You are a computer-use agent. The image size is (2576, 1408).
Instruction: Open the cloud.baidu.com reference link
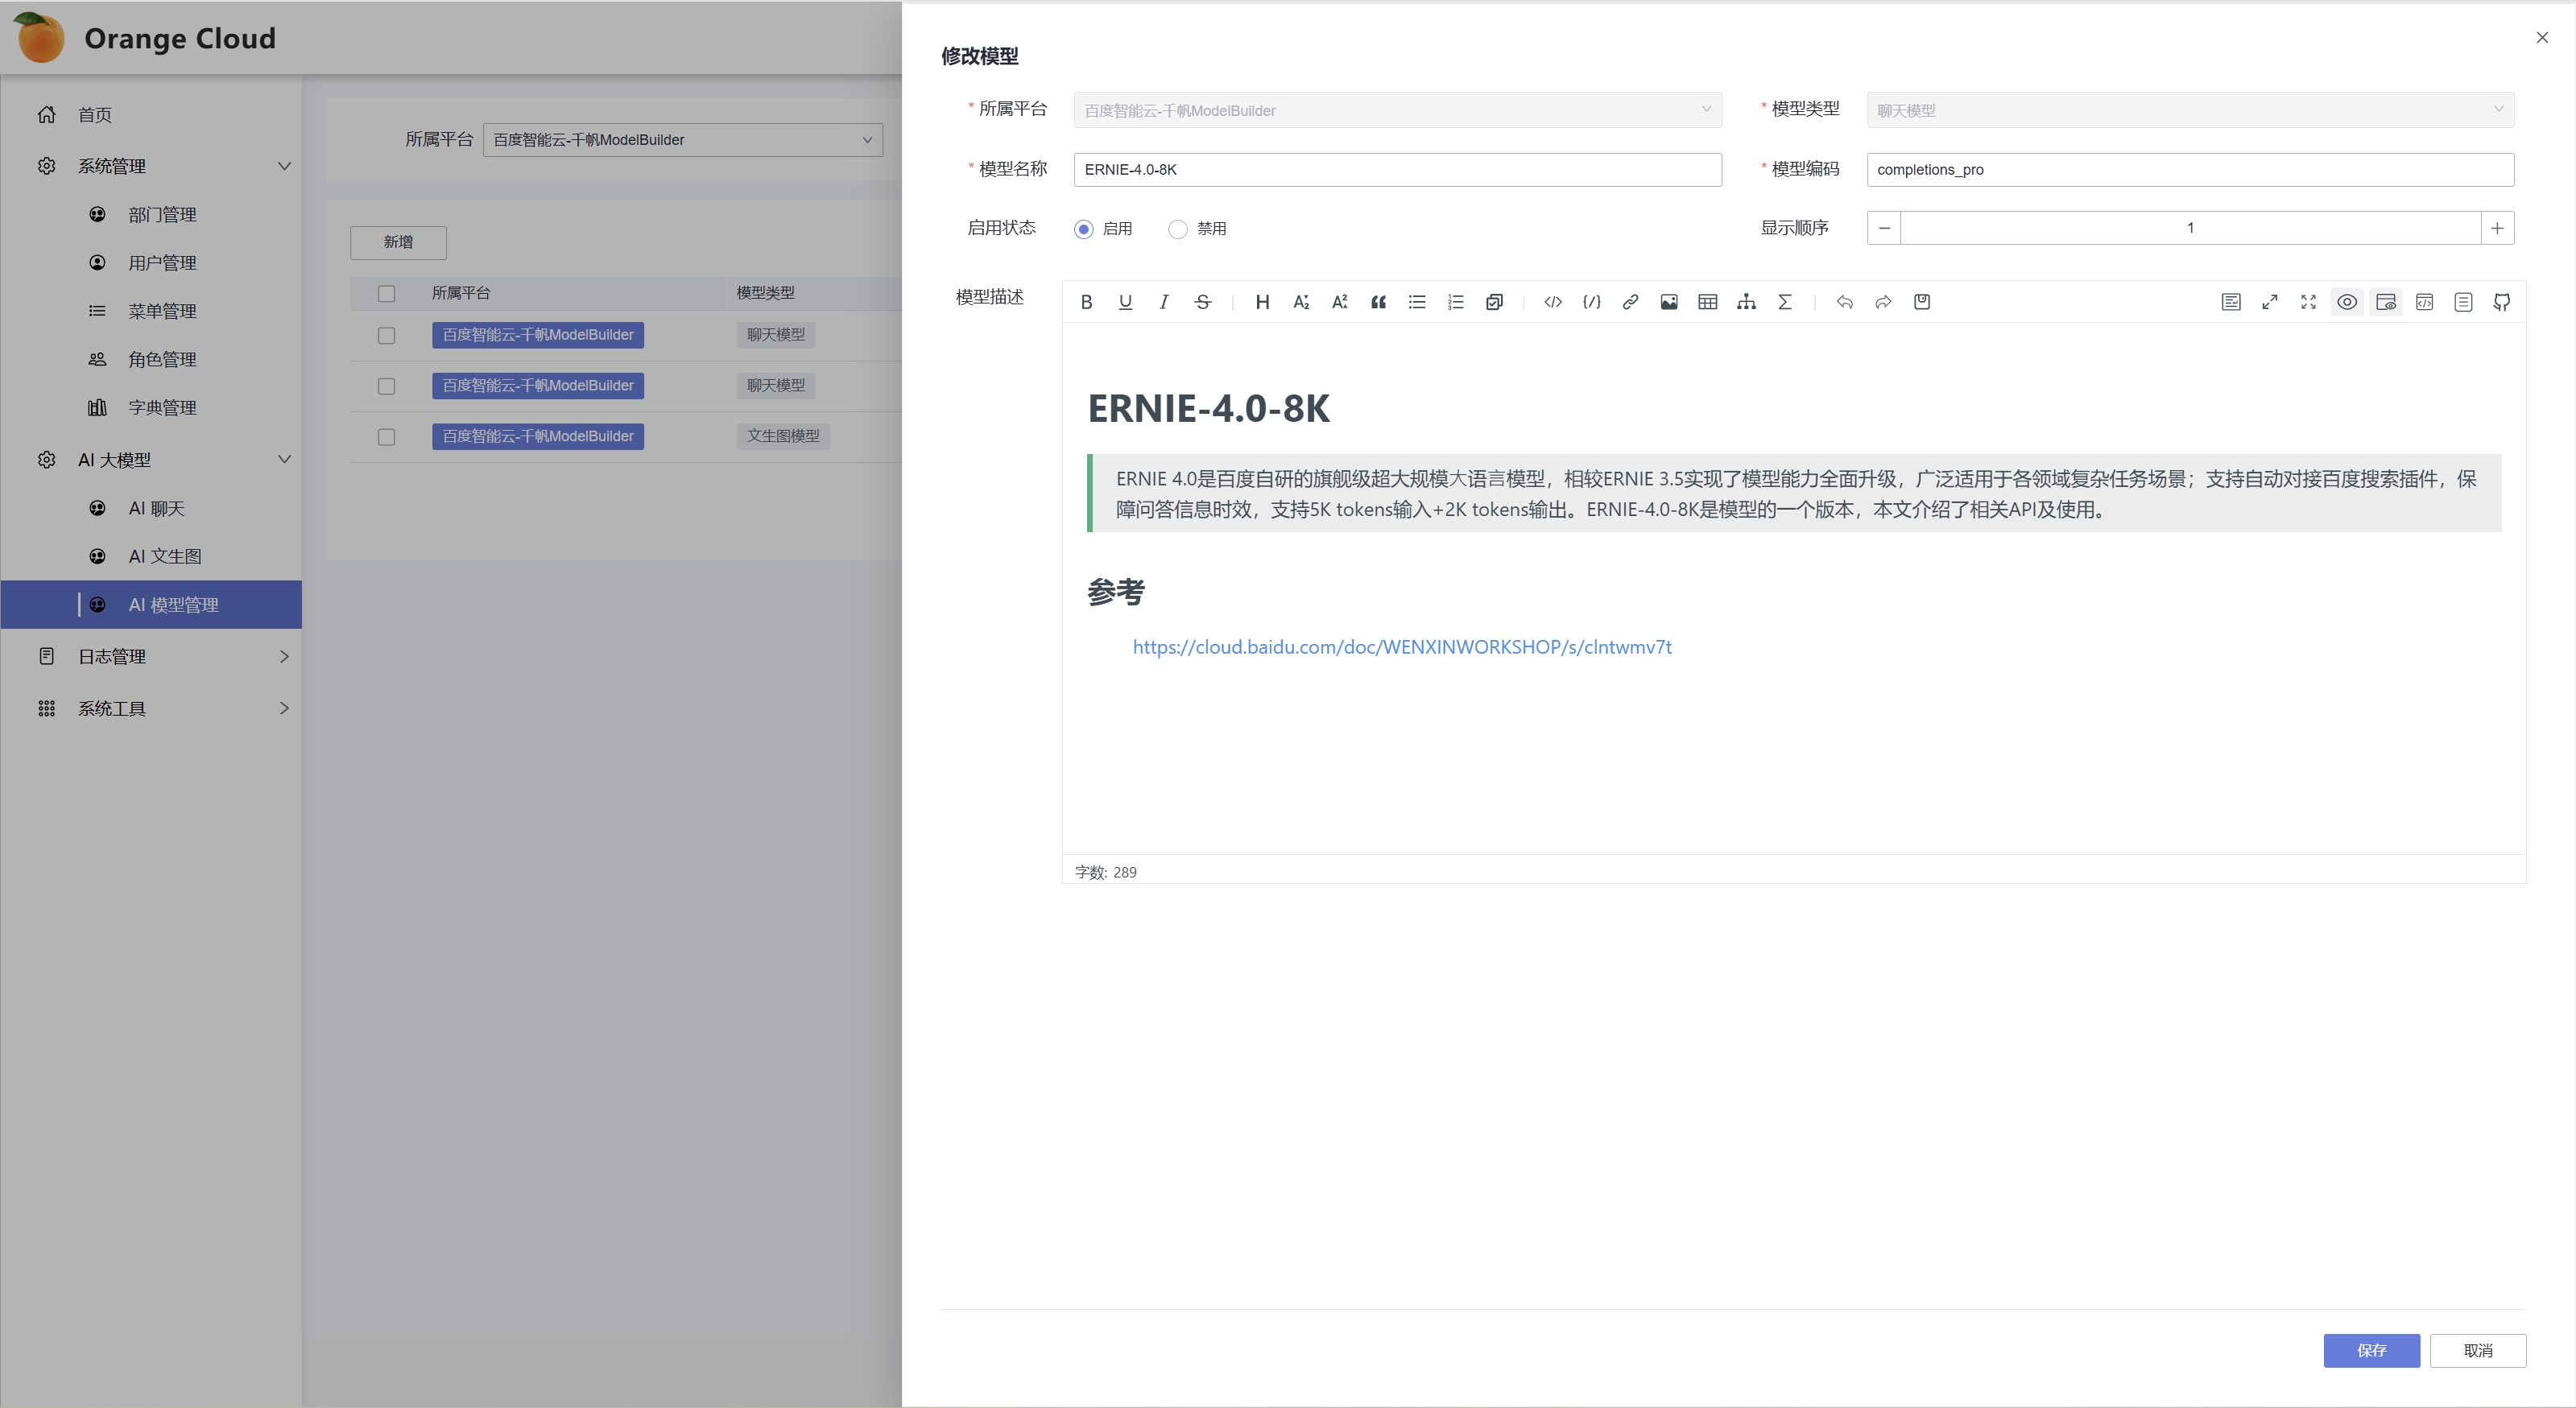pos(1402,647)
